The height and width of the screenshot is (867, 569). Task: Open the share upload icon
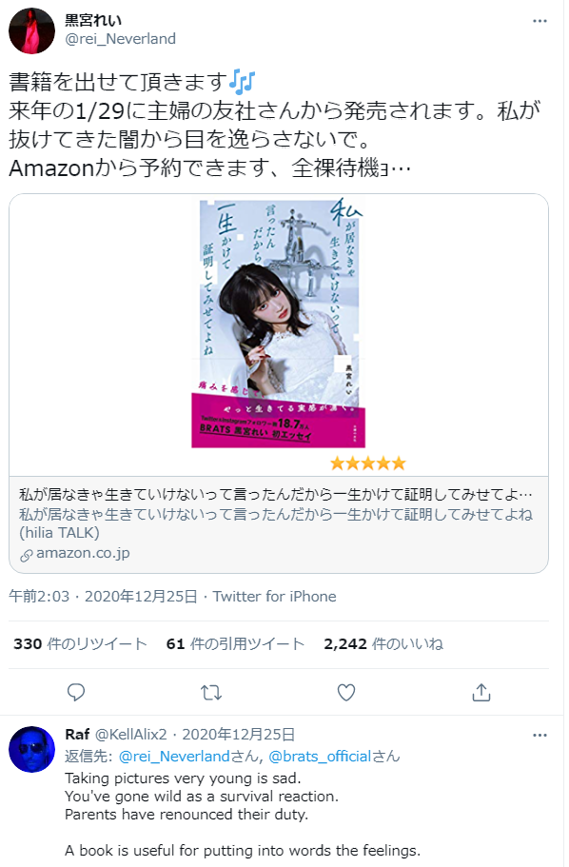tap(481, 692)
